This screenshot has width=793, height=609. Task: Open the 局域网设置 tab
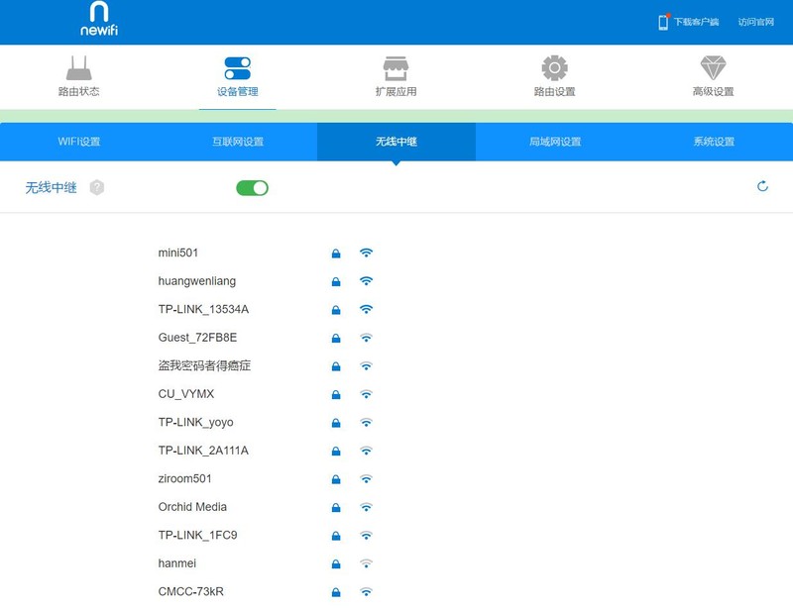[x=555, y=142]
